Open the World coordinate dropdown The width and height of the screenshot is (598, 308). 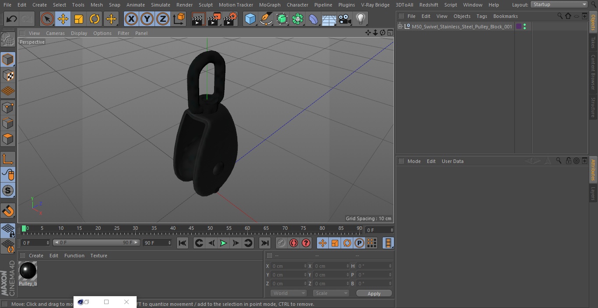288,293
